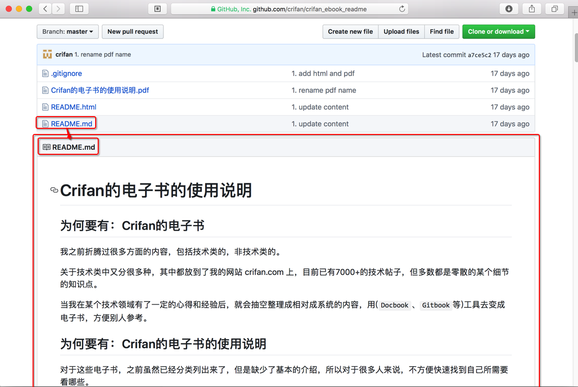Screen dimensions: 578x387
Task: Open the Crifan的电子书的使用说明.pdf file
Action: click(x=100, y=90)
